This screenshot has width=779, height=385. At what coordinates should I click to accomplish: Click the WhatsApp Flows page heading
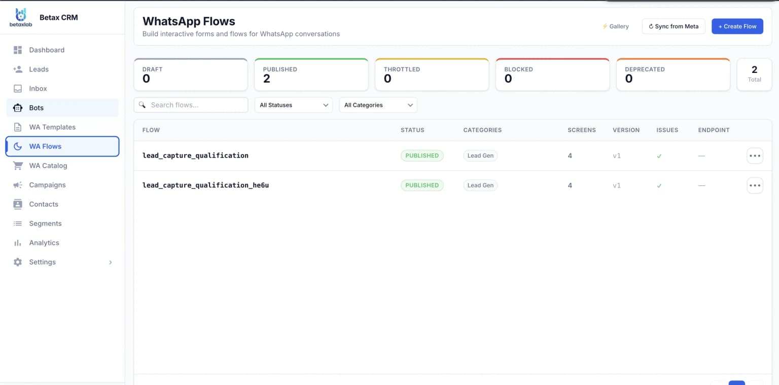[x=189, y=21]
